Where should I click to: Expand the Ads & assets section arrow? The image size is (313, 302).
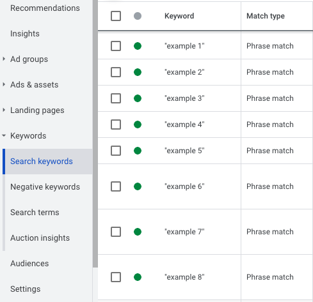click(x=4, y=84)
